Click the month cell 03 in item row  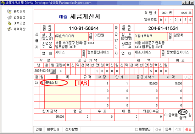tap(36, 83)
